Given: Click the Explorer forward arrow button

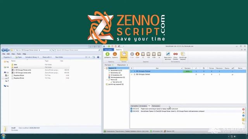Looking at the screenshot, I should [7, 50].
